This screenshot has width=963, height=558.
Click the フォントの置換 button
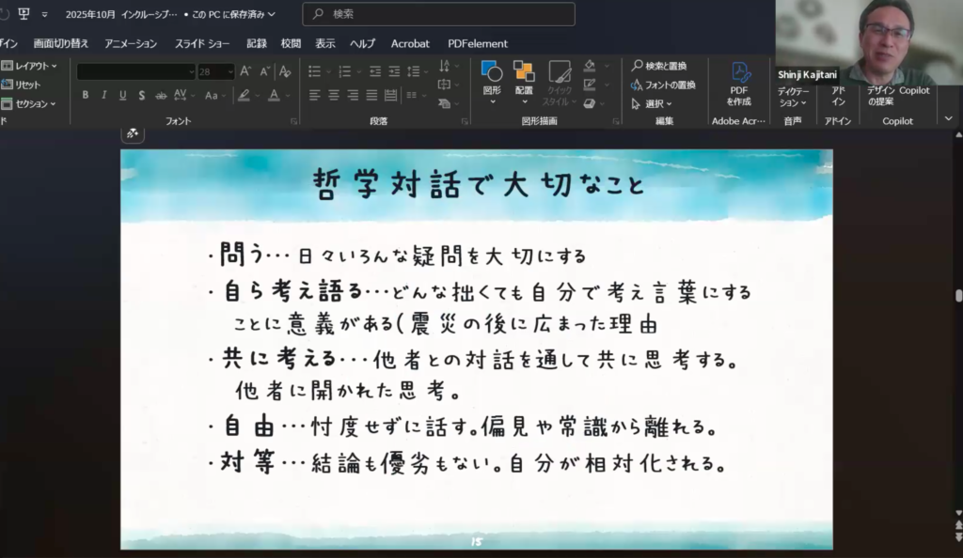pos(664,85)
